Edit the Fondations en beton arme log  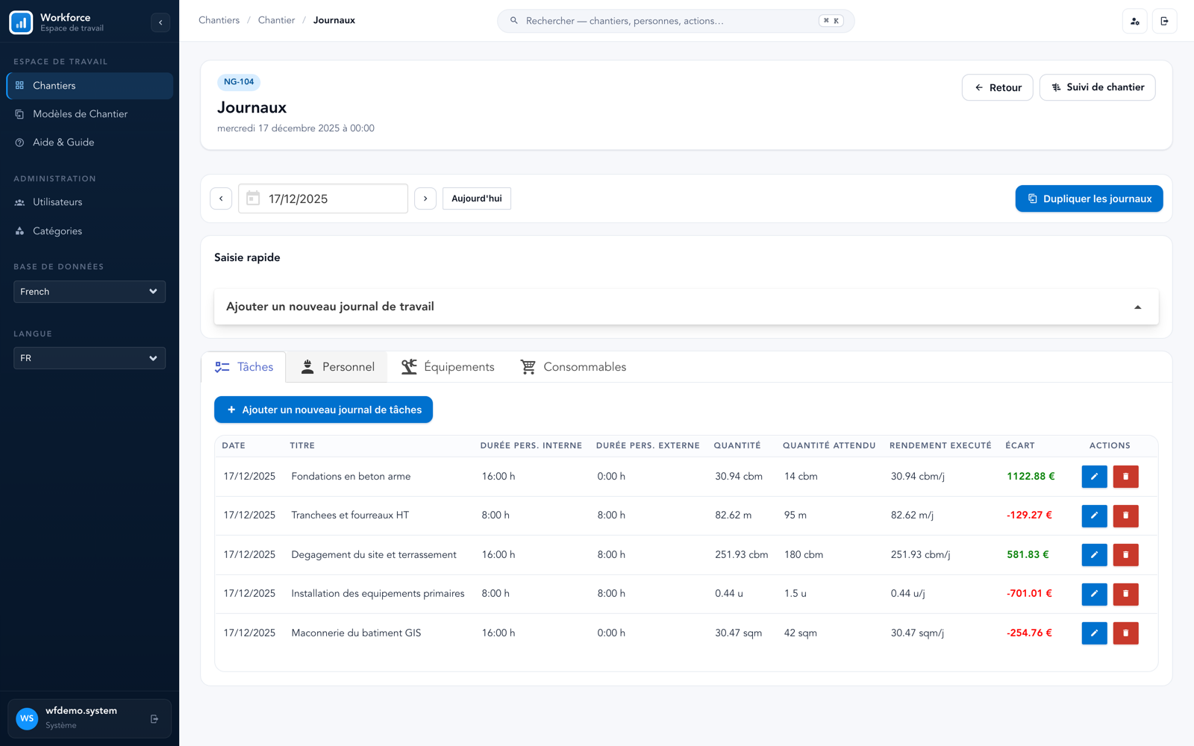coord(1094,477)
